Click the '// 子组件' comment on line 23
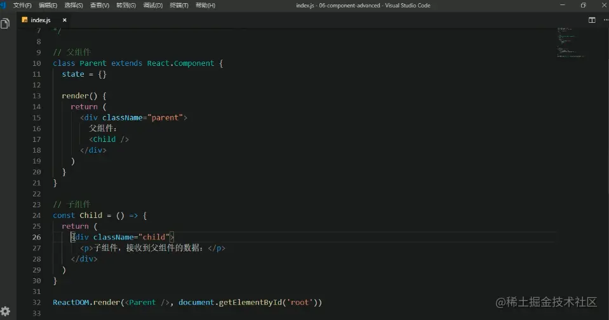Screen dimensions: 609x320 click(x=72, y=204)
